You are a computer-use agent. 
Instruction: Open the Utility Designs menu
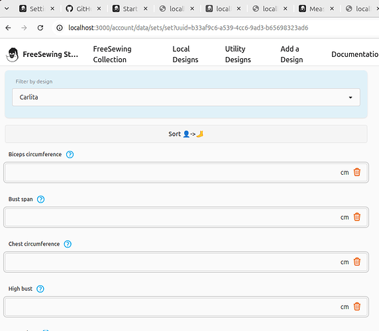pyautogui.click(x=238, y=54)
